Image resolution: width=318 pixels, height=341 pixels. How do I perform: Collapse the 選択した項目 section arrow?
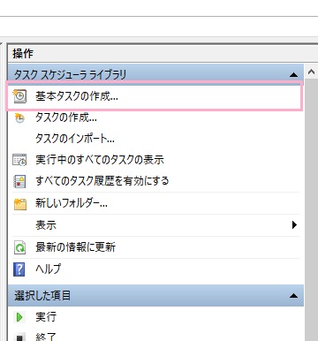pos(293,295)
